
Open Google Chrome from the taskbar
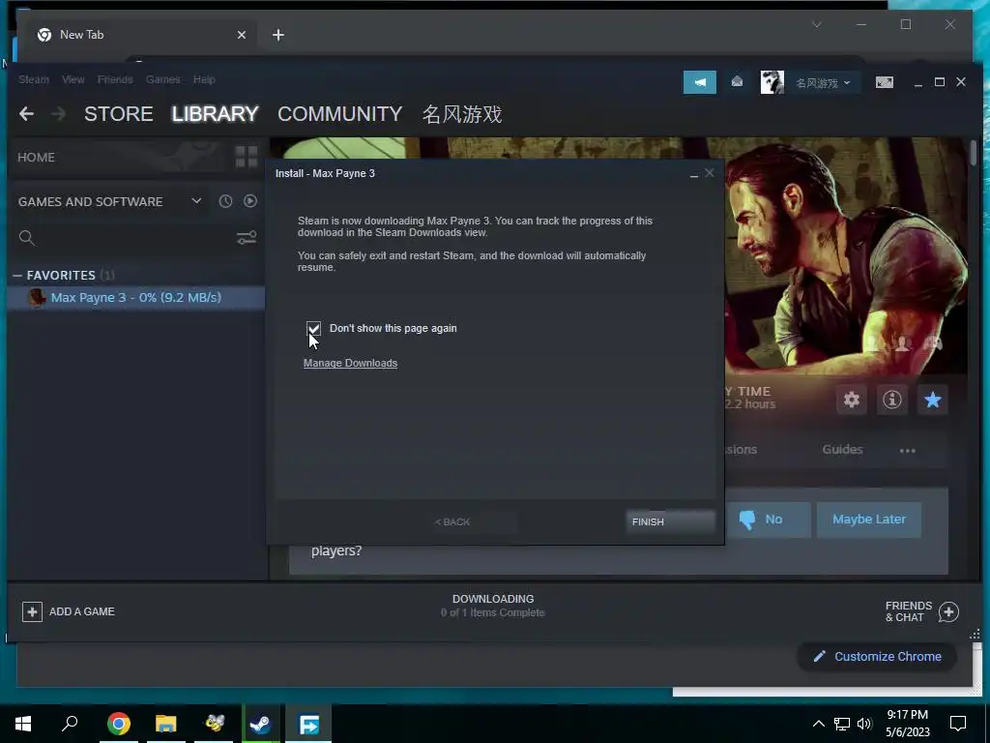tap(119, 724)
